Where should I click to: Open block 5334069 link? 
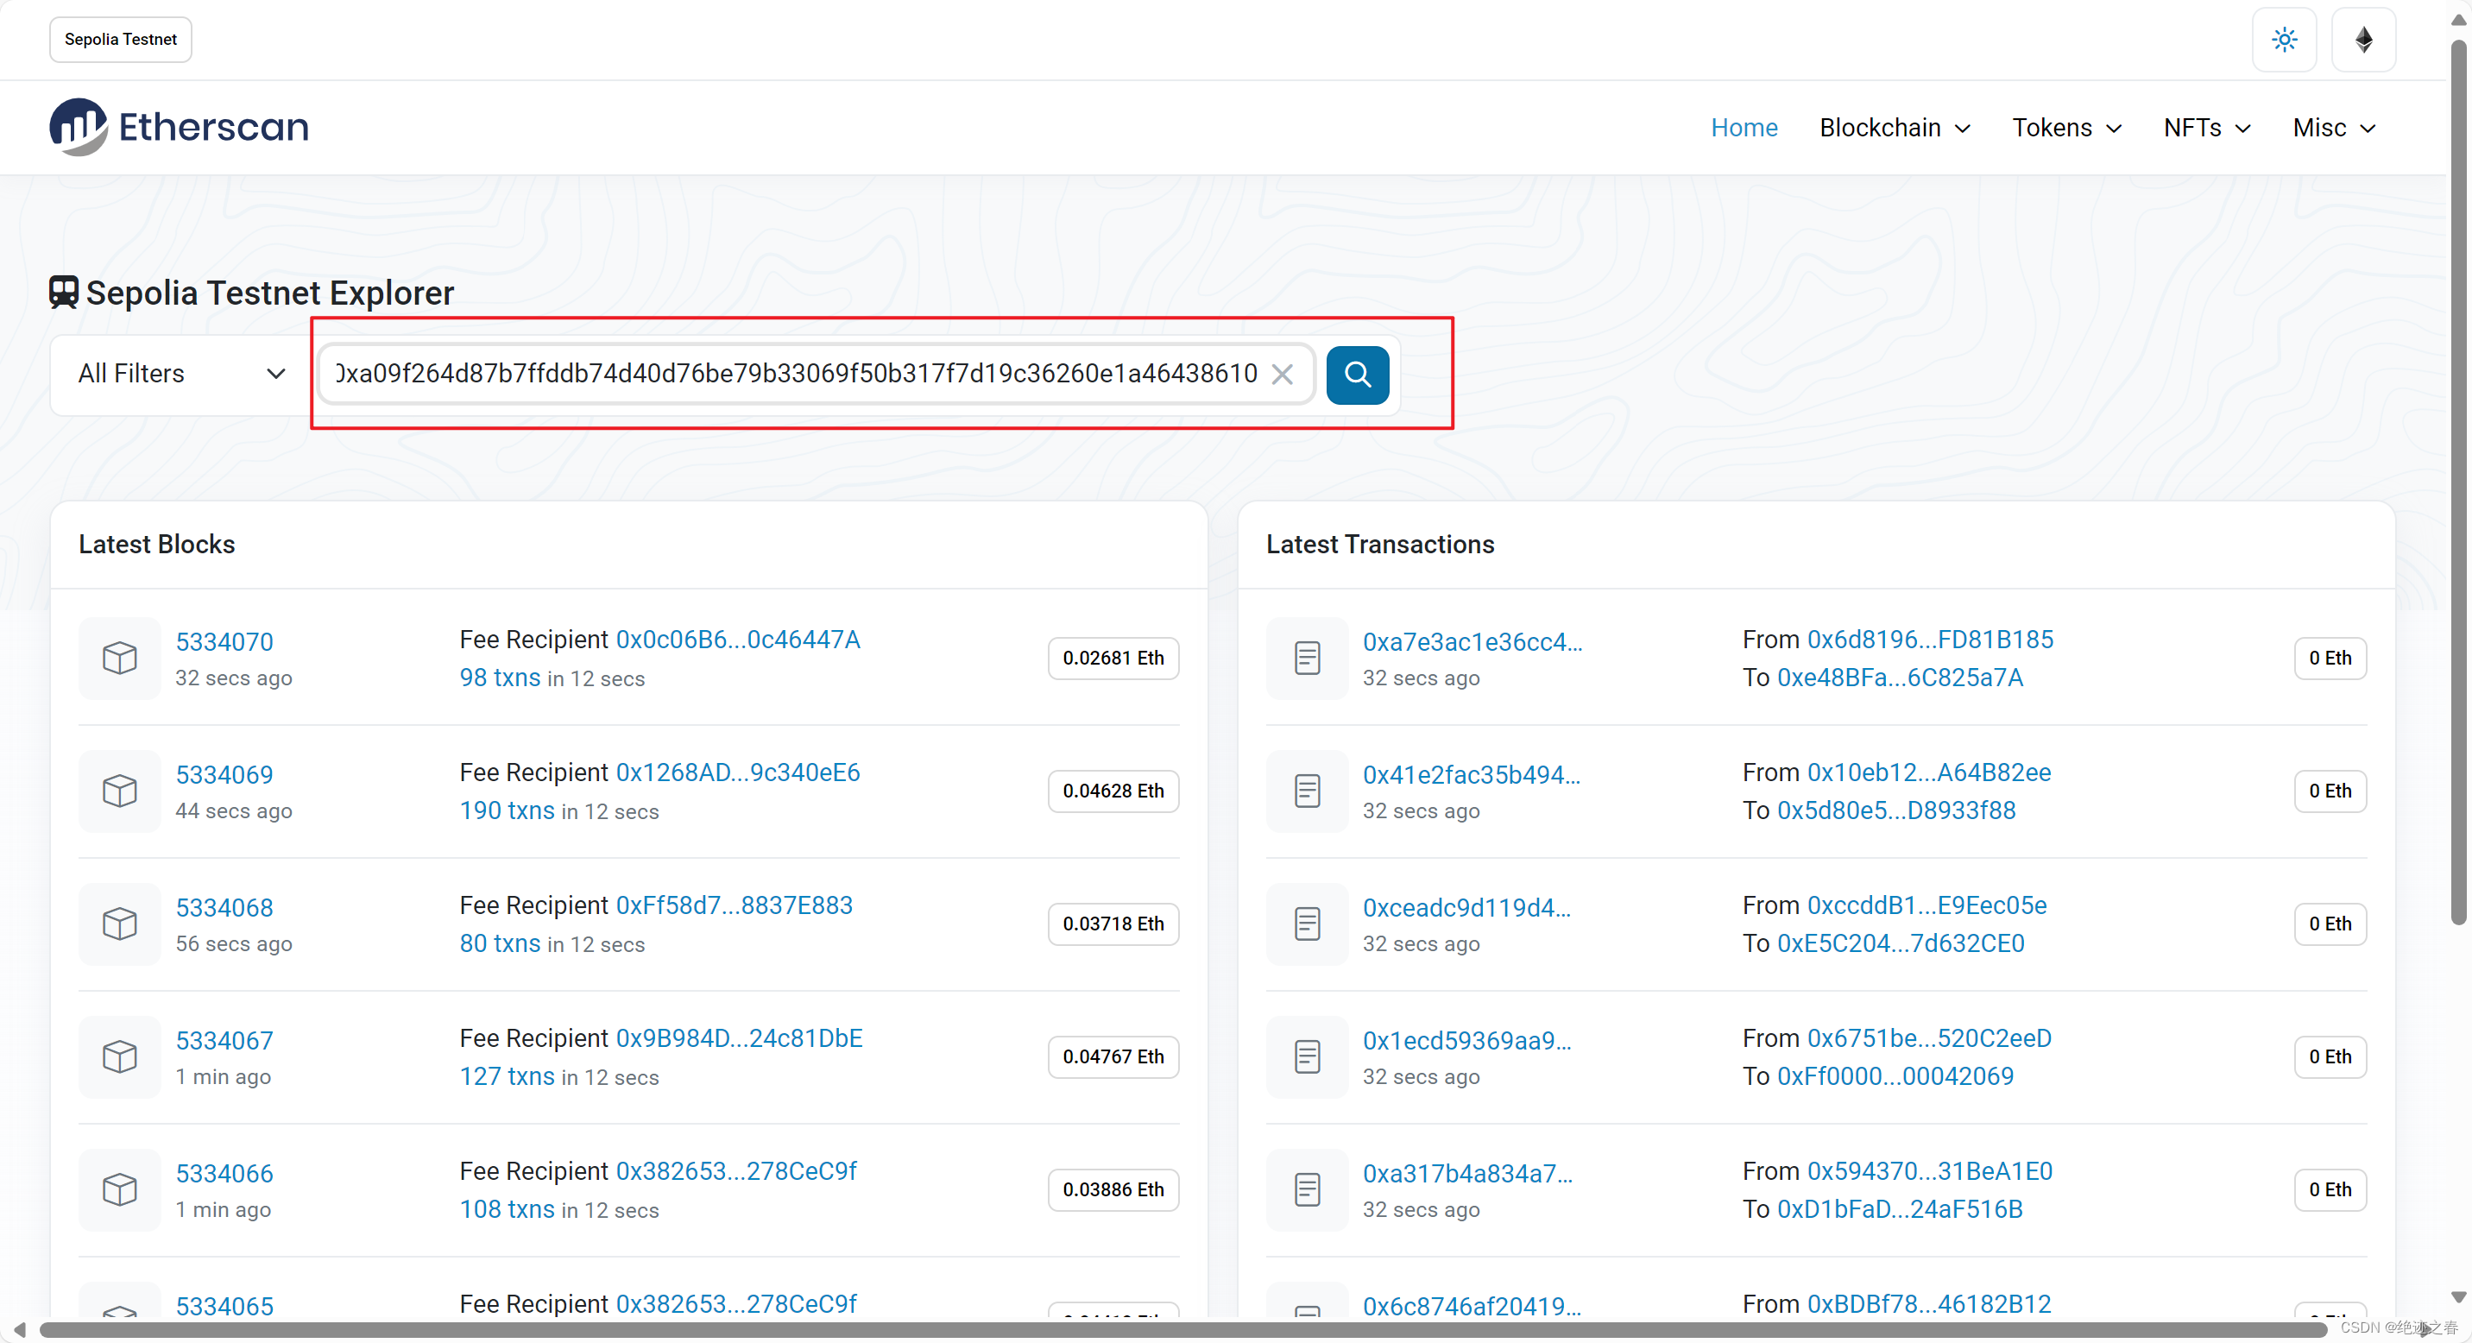pos(224,774)
